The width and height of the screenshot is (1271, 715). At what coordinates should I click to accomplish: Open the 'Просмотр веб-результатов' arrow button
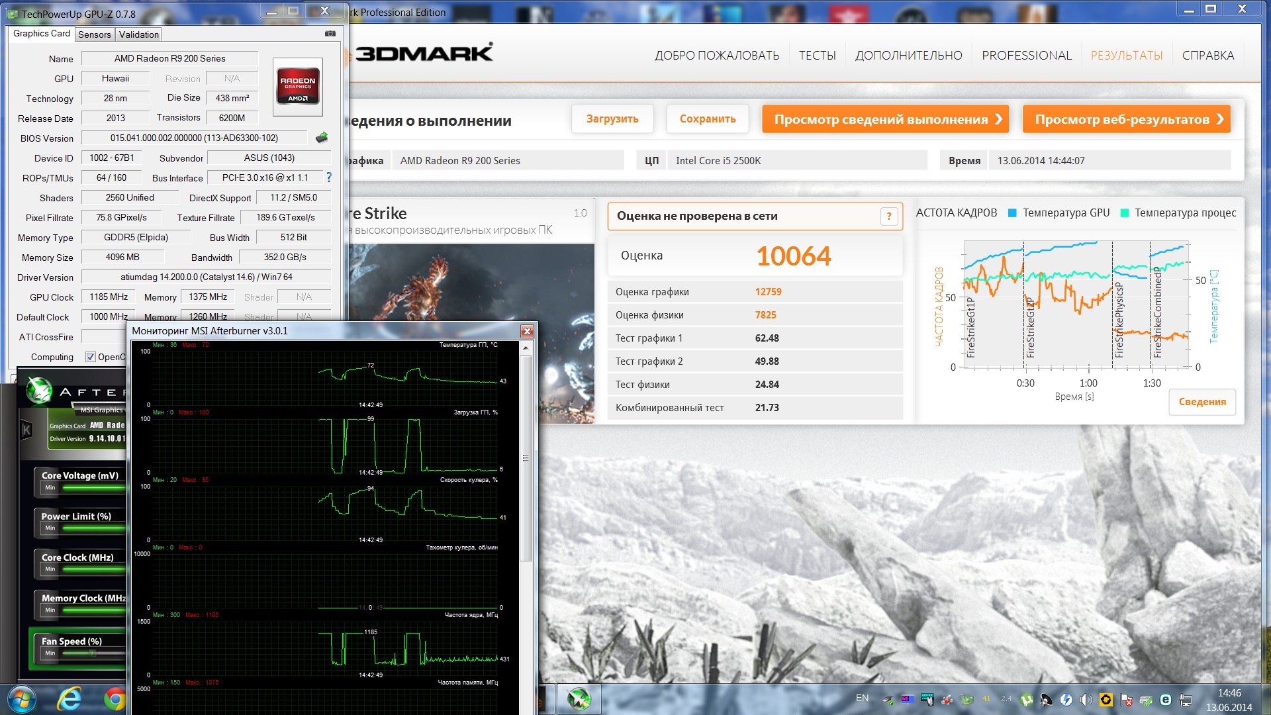pyautogui.click(x=1126, y=119)
